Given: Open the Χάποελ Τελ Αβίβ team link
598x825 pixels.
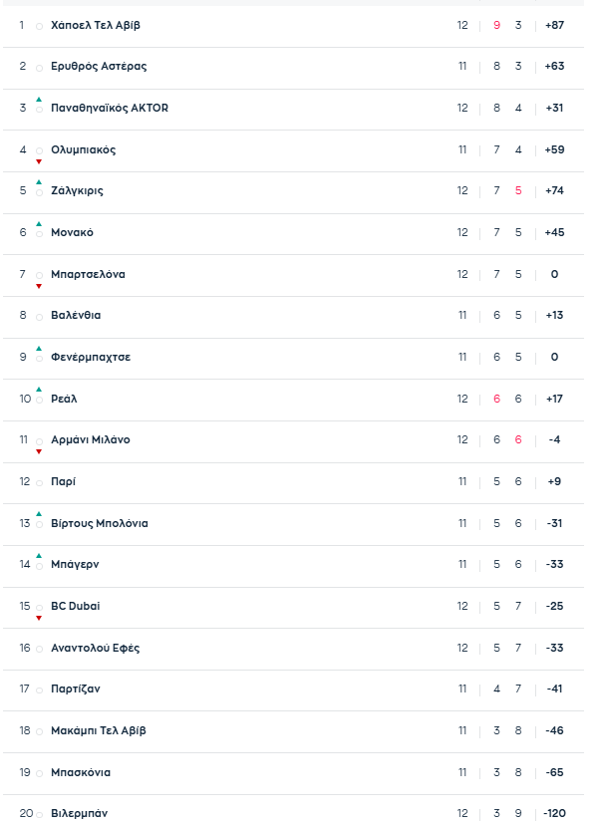Looking at the screenshot, I should coord(95,24).
